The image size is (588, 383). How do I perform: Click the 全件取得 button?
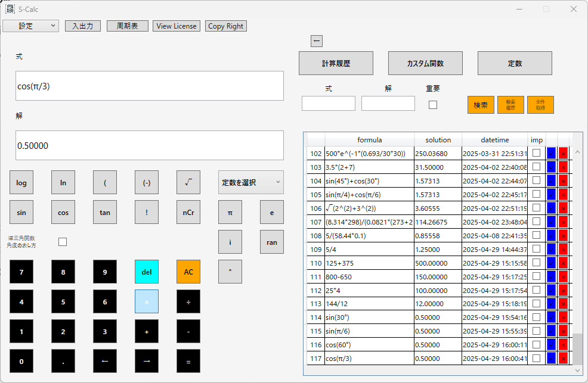pos(540,105)
